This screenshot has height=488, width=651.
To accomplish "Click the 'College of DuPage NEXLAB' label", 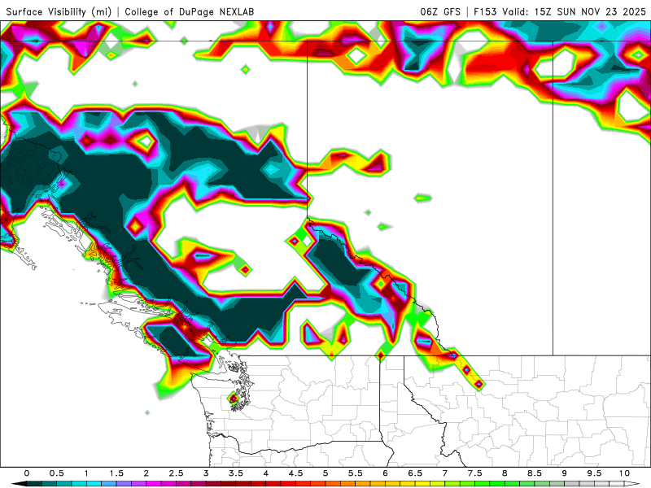I will [x=190, y=11].
